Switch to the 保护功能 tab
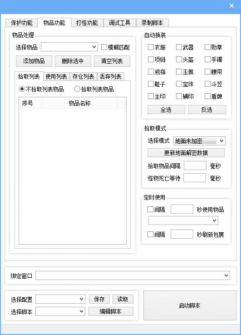The width and height of the screenshot is (241, 335). pyautogui.click(x=21, y=23)
